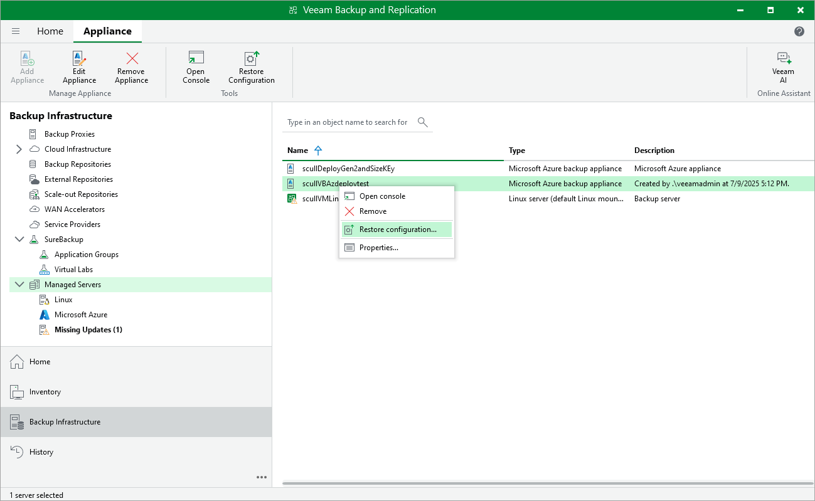The height and width of the screenshot is (501, 815).
Task: Collapse the SureBackup tree node
Action: pyautogui.click(x=19, y=240)
